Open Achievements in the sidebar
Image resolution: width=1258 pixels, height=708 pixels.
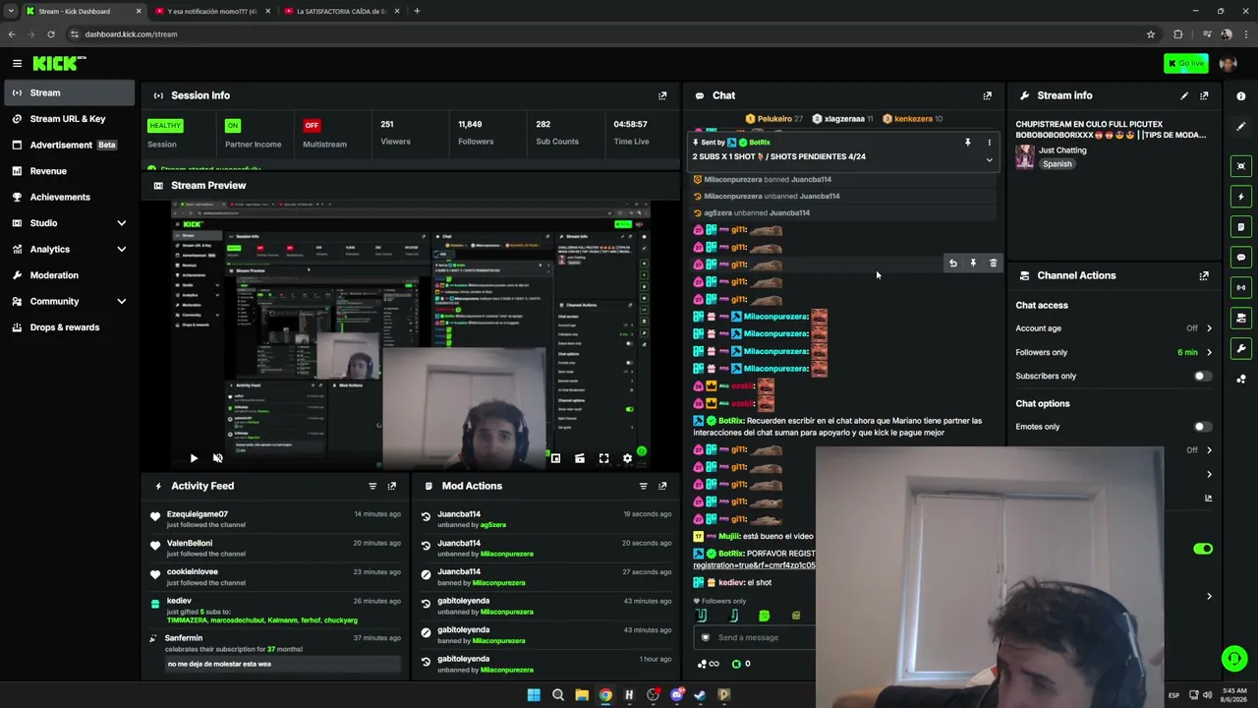69,197
